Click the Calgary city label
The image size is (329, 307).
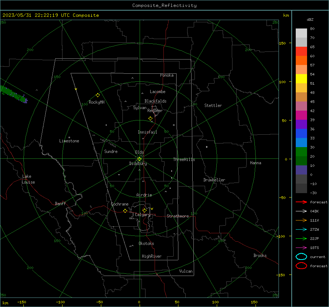pos(143,215)
